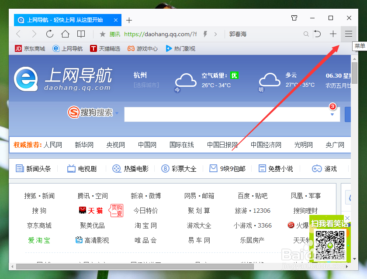Click the lightning speed mode icon

coord(205,34)
